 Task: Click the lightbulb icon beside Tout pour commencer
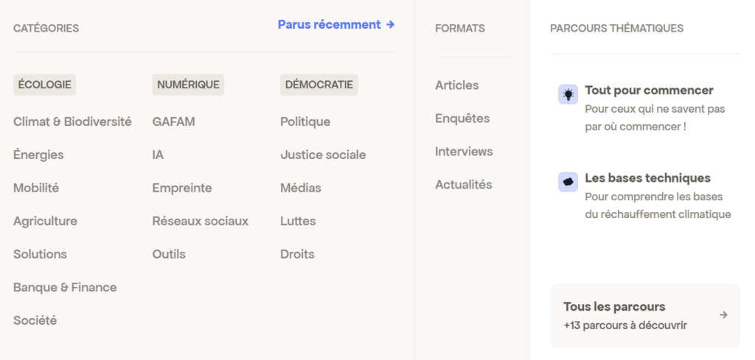(568, 94)
